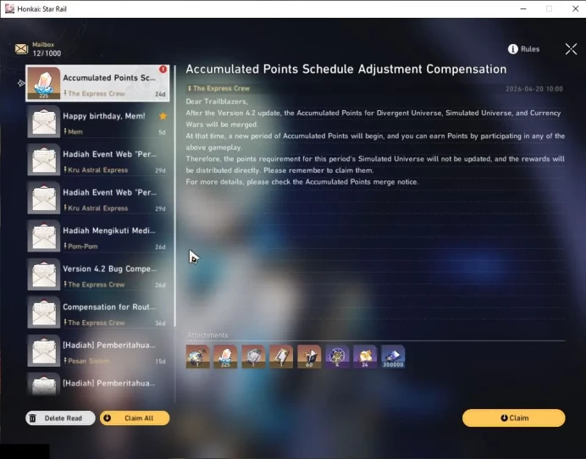
Task: Click the envelope icon of Hadiah Mengikuti Medi mail
Action: [x=44, y=236]
